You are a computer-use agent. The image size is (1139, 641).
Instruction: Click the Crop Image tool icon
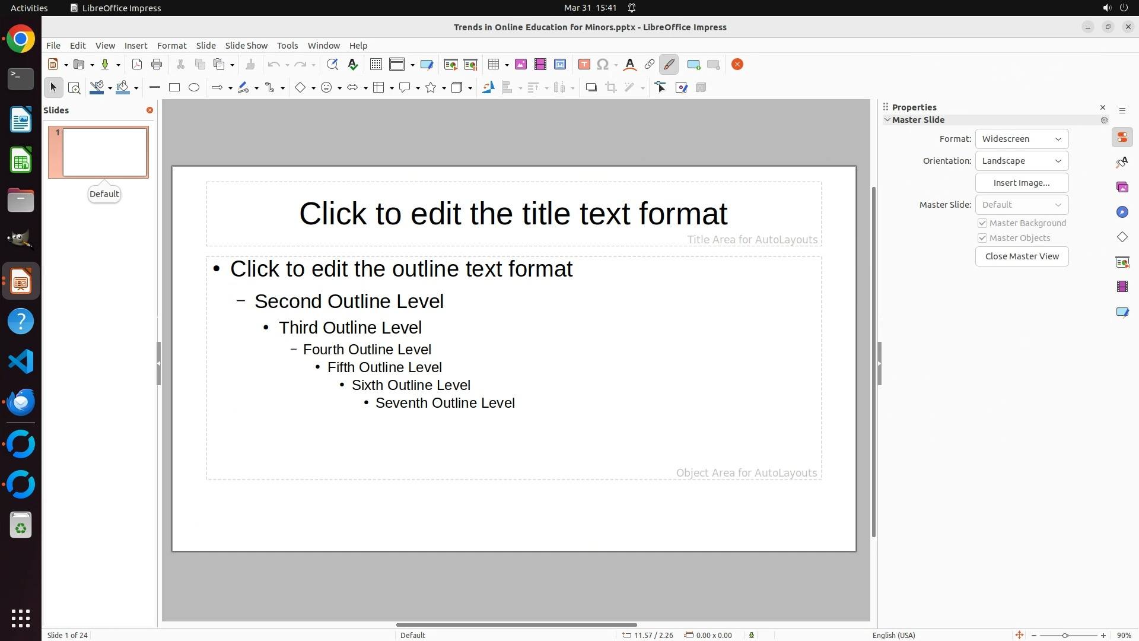[611, 88]
